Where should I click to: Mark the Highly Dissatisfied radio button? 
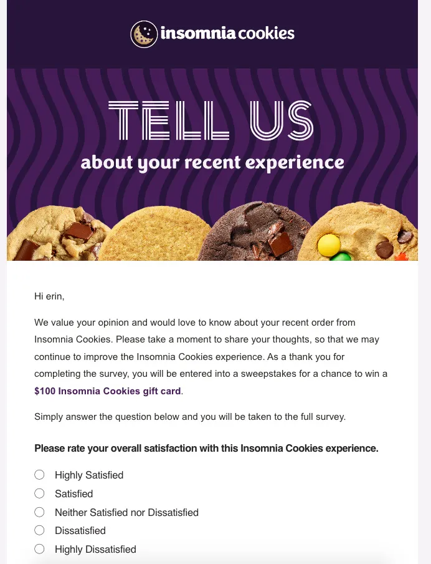pos(40,549)
